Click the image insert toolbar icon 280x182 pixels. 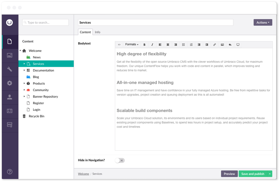tap(222, 45)
